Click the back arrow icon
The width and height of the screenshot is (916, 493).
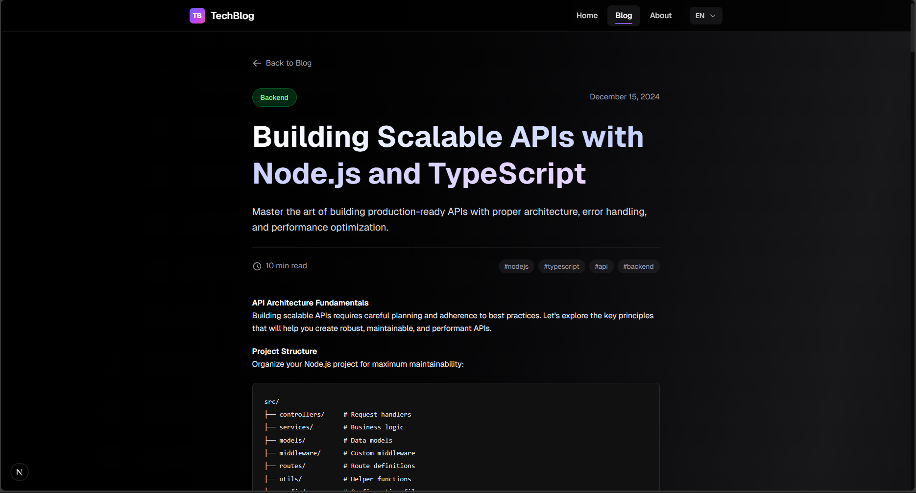click(257, 63)
